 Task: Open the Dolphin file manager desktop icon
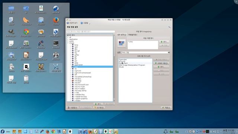[41, 21]
